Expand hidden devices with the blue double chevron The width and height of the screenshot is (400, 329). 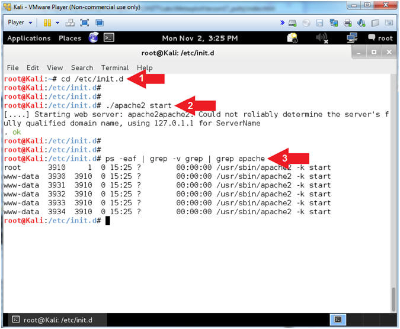[x=282, y=22]
